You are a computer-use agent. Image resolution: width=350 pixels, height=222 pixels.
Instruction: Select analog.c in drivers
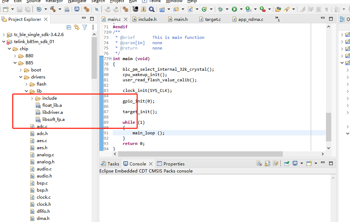(45, 155)
